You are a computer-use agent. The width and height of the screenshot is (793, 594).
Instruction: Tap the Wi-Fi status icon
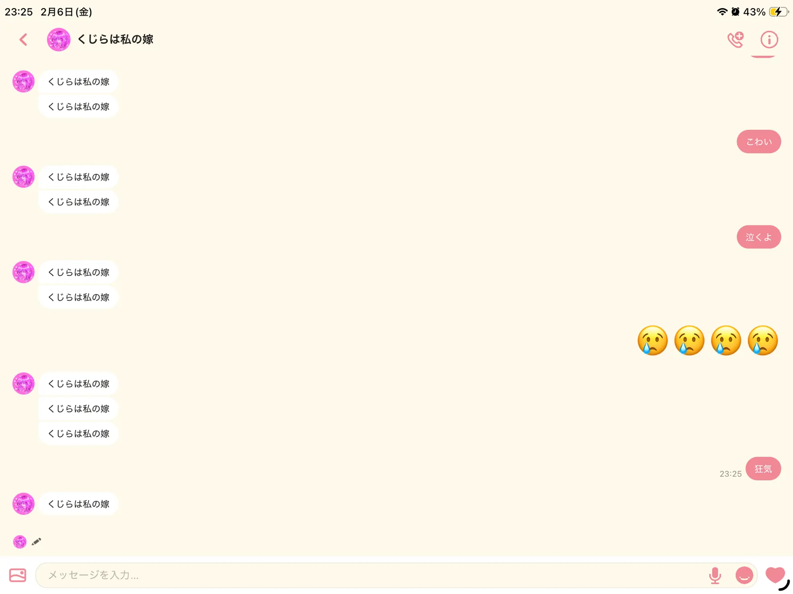coord(721,12)
